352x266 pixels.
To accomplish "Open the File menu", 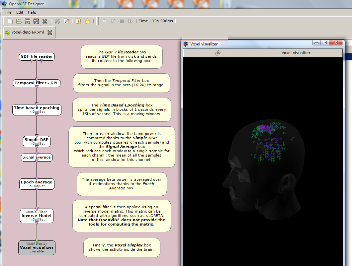I will pyautogui.click(x=8, y=12).
